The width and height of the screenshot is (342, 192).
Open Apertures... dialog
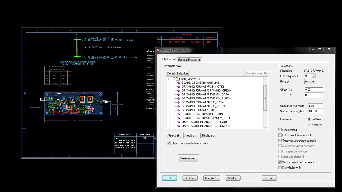[212, 178]
